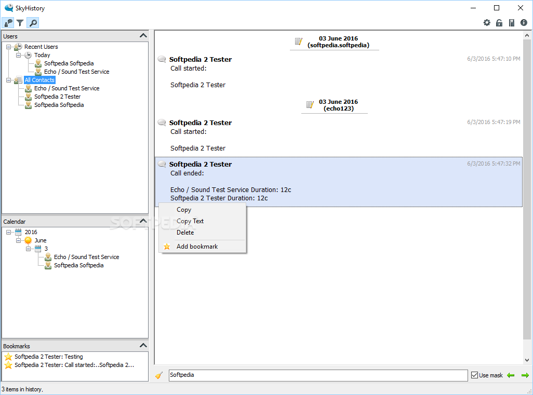Collapse the Today tree node

18,55
